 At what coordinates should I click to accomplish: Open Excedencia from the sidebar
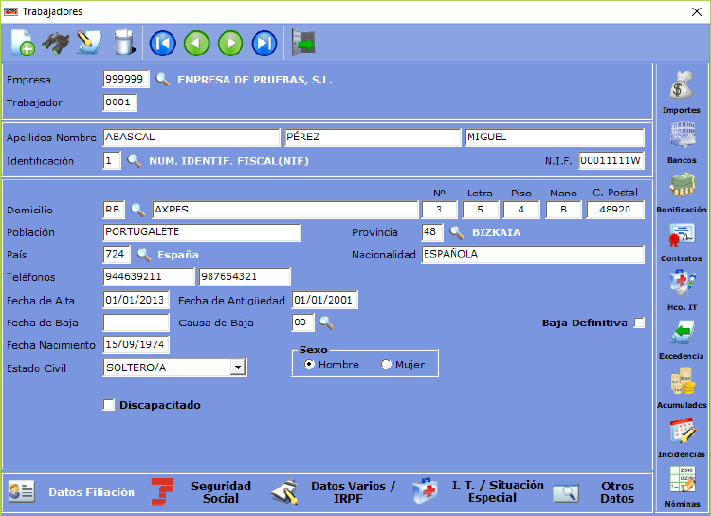click(681, 340)
